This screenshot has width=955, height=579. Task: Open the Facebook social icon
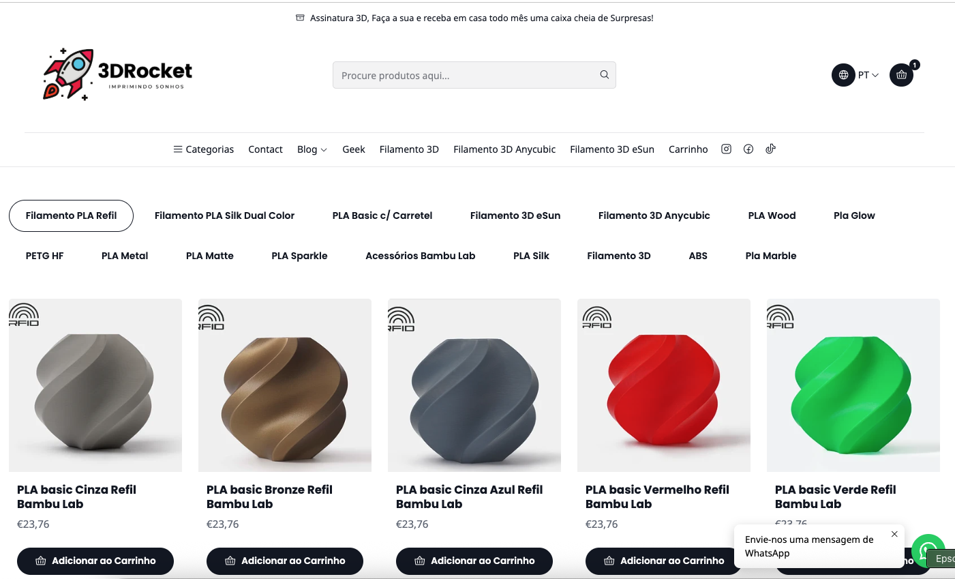[748, 149]
